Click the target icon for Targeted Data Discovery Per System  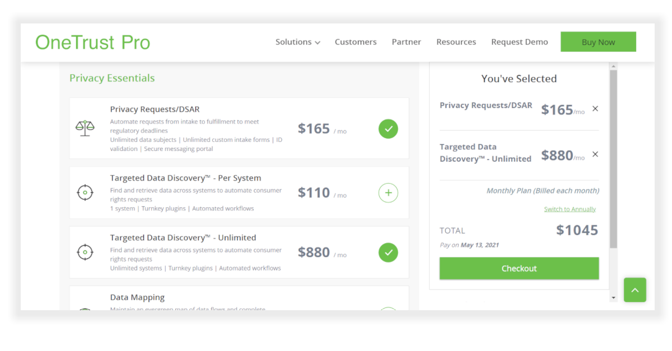coord(85,193)
